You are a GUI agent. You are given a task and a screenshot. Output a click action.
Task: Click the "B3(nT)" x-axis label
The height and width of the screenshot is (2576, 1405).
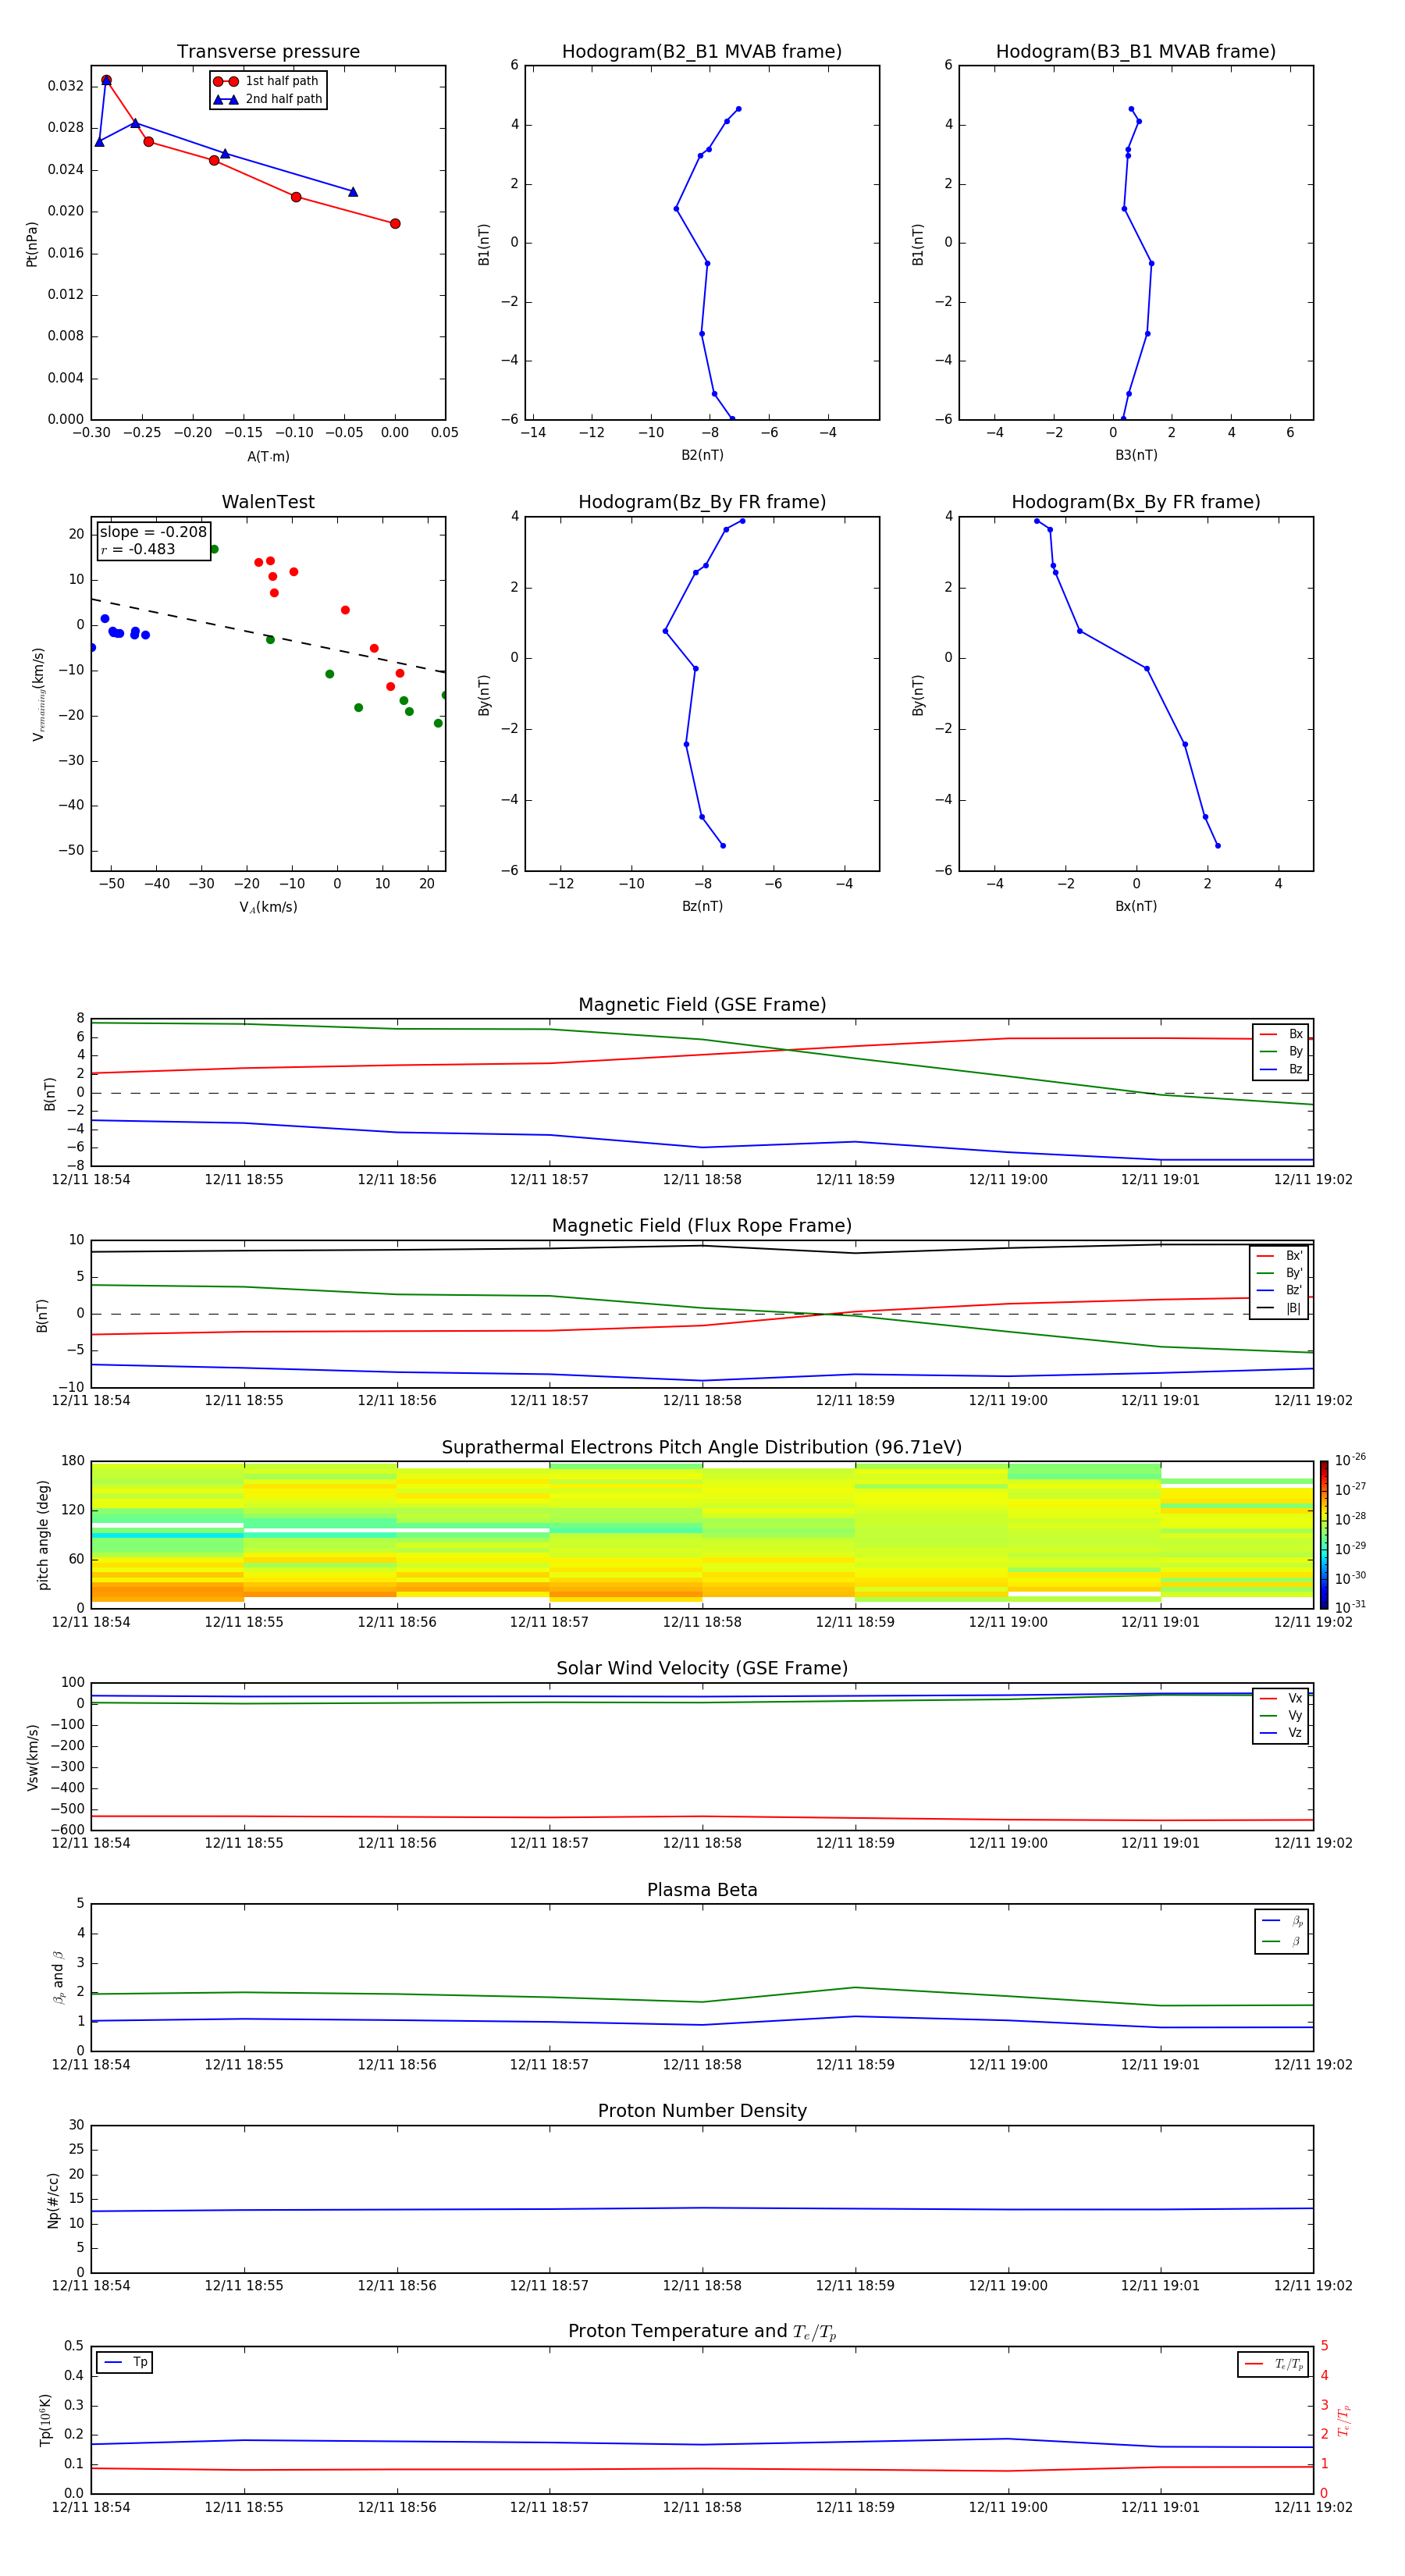[1136, 455]
